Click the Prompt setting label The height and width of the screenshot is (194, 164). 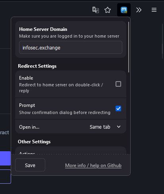(27, 105)
